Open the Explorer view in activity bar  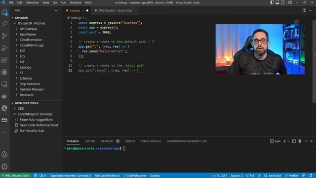coord(4,12)
